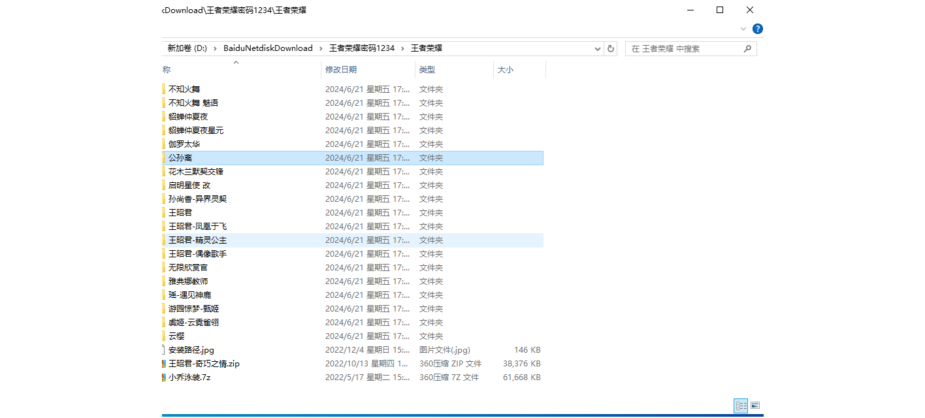Viewport: 925px width, 418px height.
Task: Click the 360压缩 ZIP 文件 type cell
Action: (450, 363)
